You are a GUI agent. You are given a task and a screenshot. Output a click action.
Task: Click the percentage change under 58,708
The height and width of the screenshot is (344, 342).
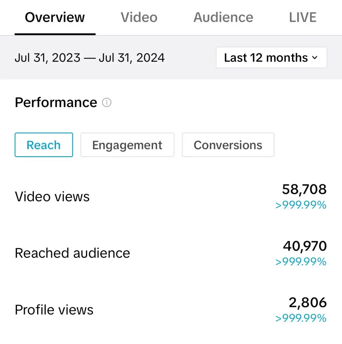[x=301, y=205]
